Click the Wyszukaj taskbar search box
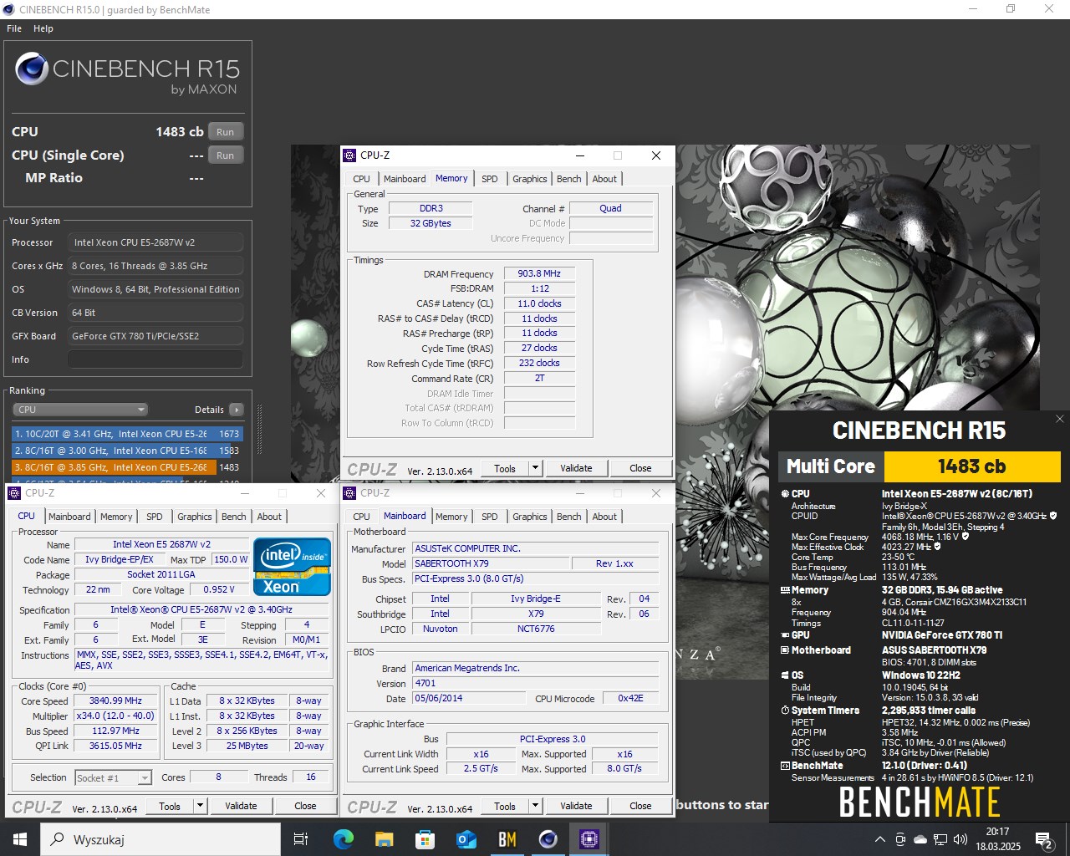Image resolution: width=1070 pixels, height=856 pixels. pos(160,839)
